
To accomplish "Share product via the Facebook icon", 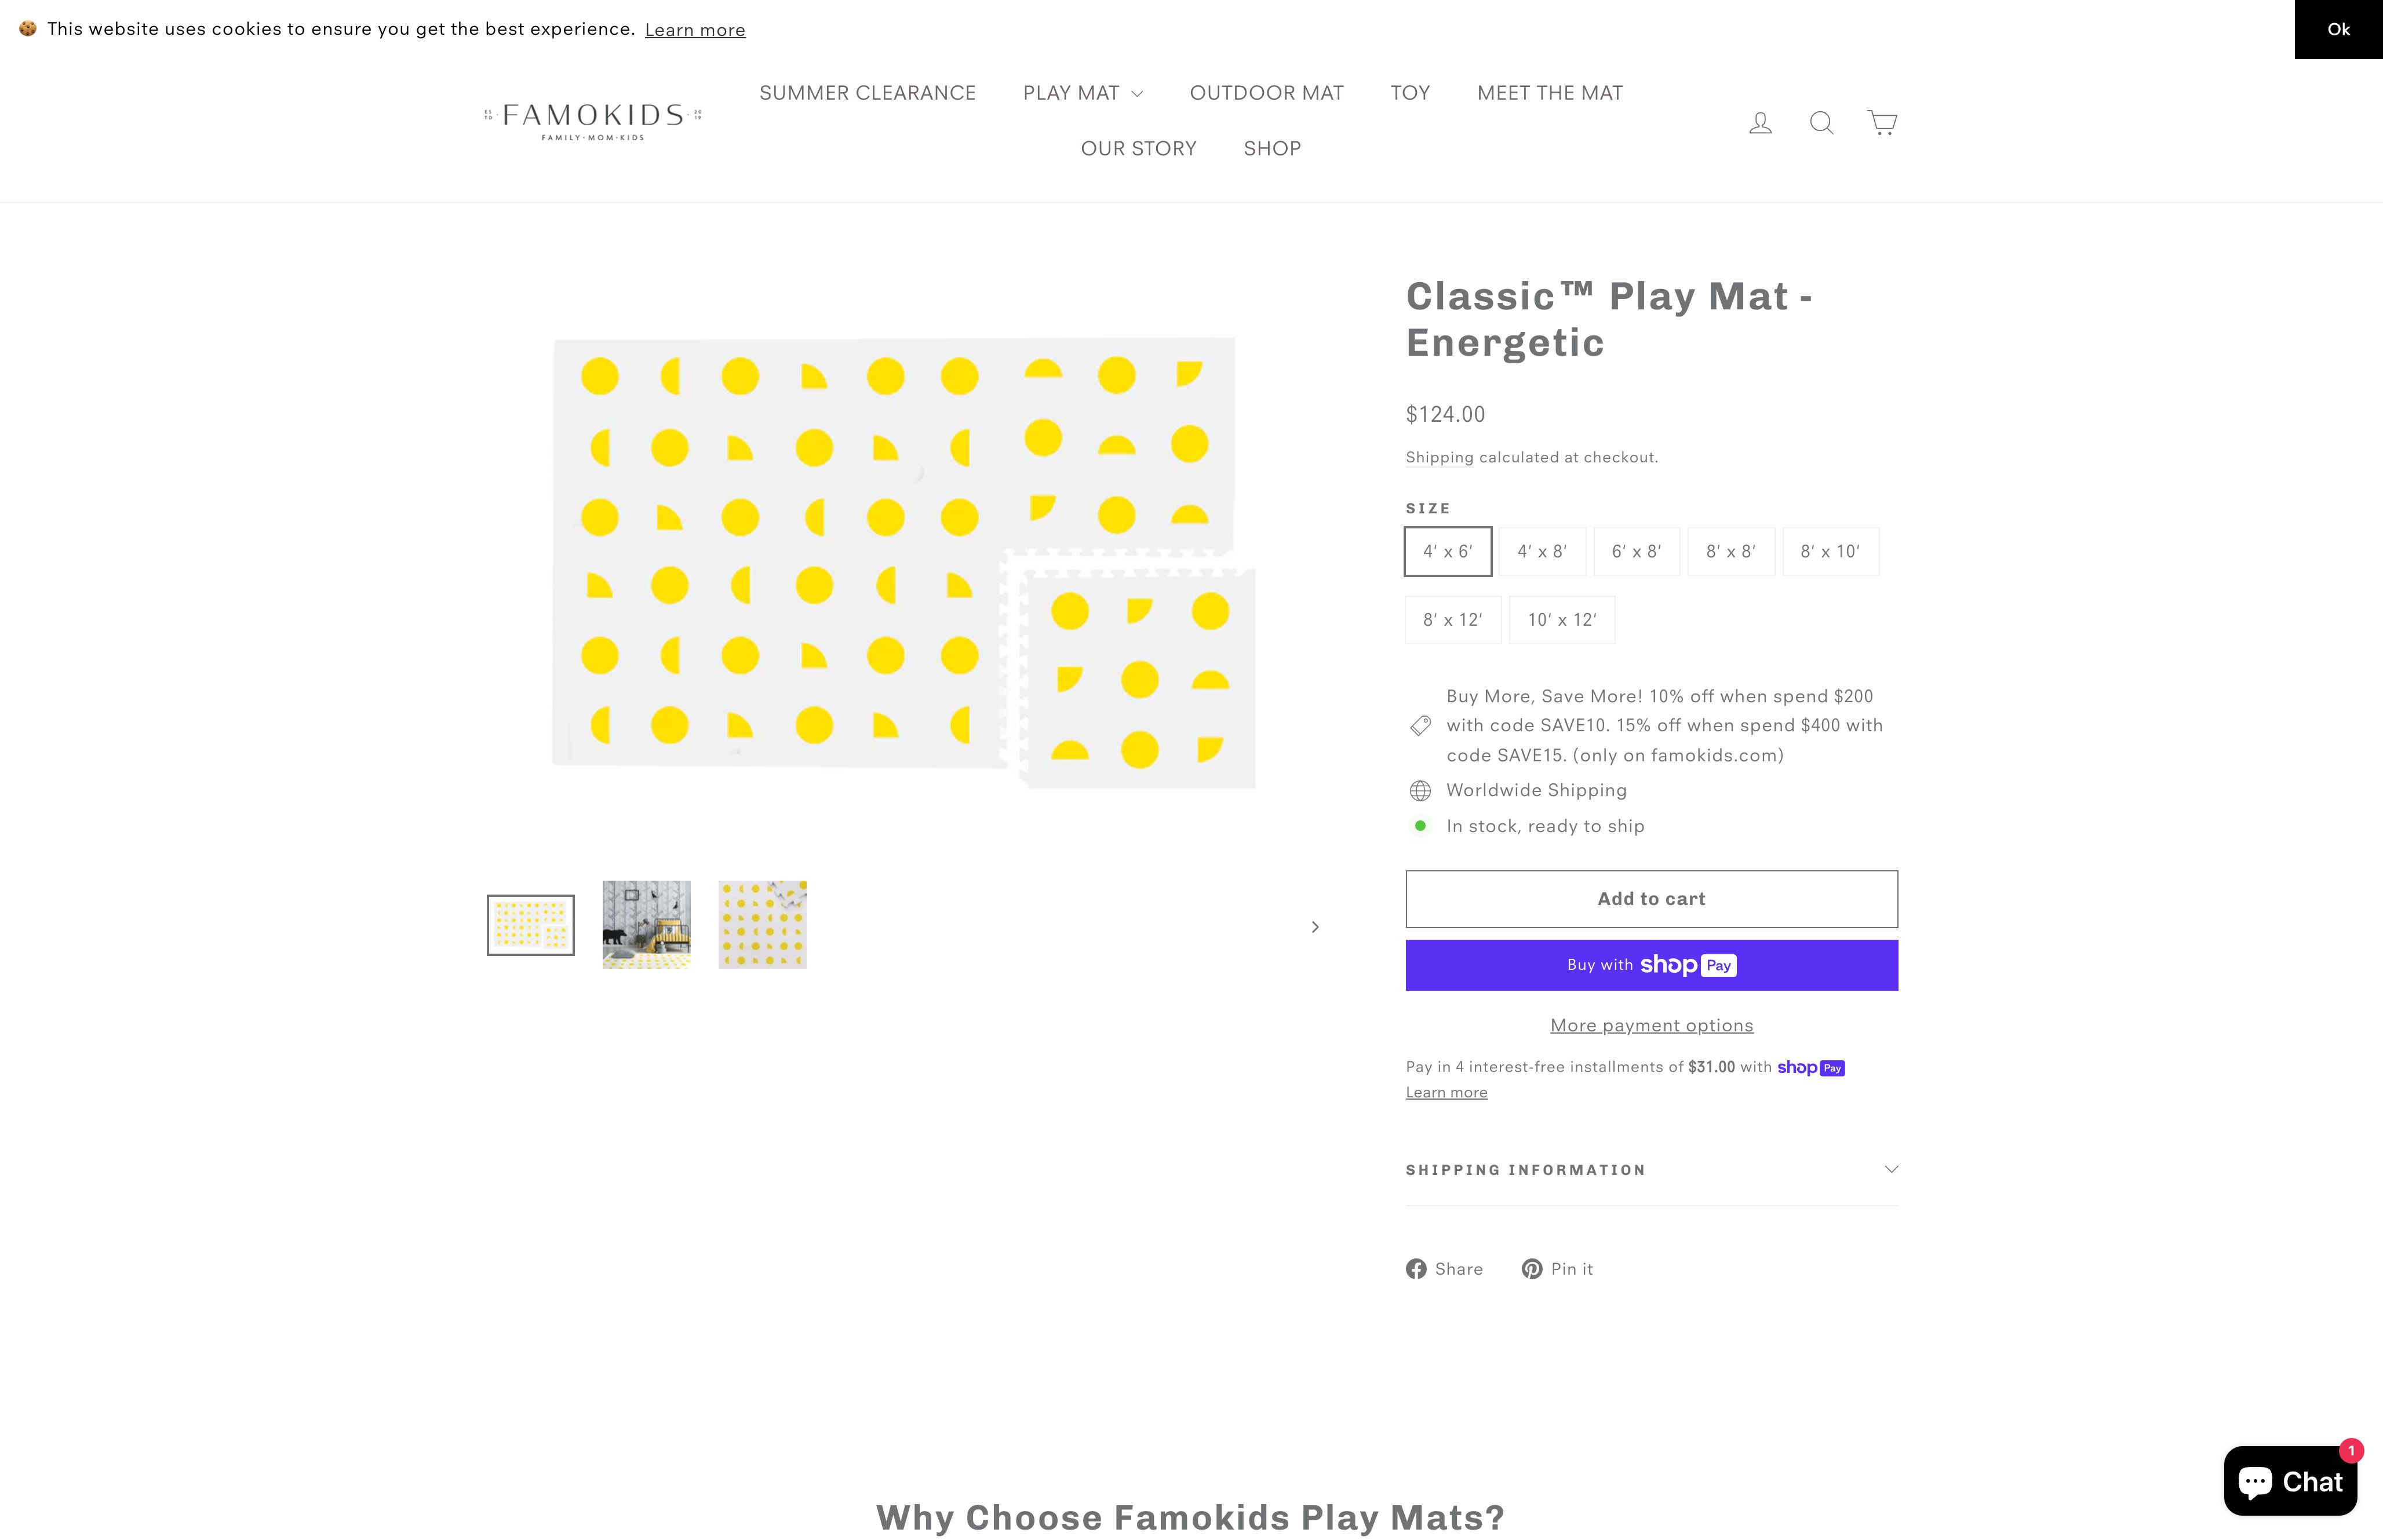I will pos(1416,1268).
